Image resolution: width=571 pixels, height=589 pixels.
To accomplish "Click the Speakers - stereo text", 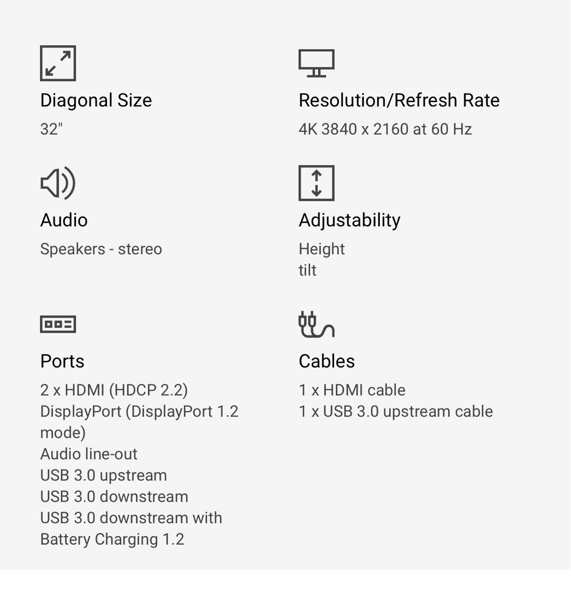I will coord(101,249).
